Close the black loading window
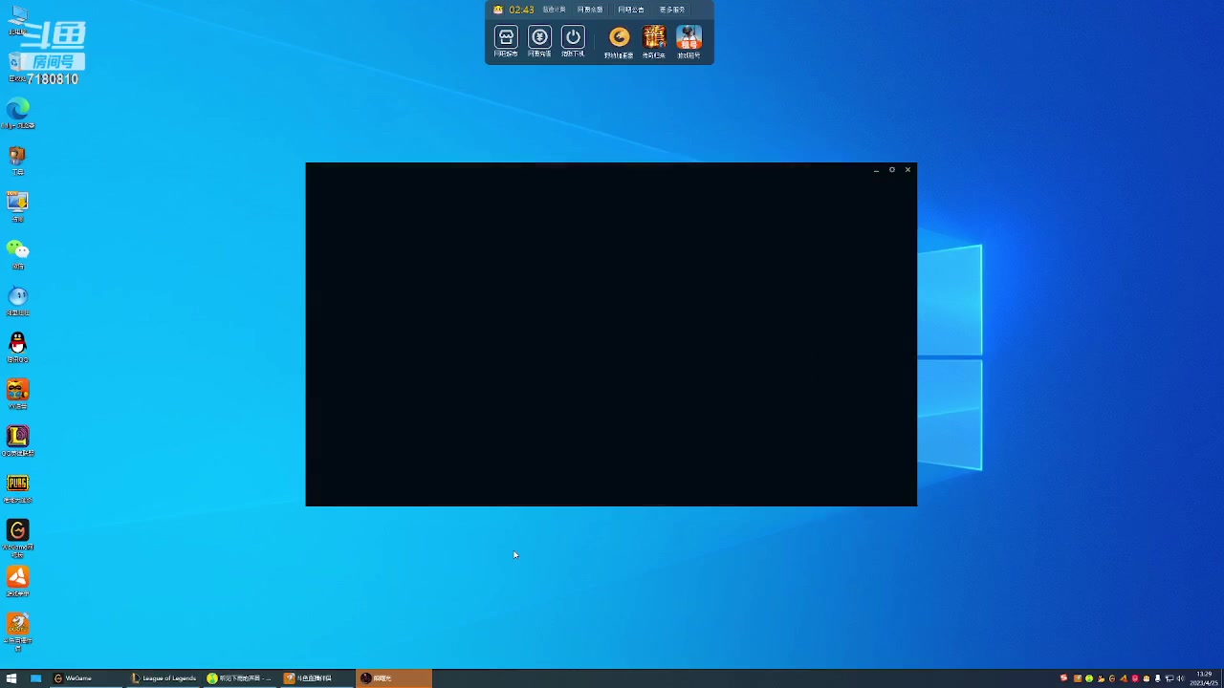This screenshot has width=1224, height=688. click(907, 170)
